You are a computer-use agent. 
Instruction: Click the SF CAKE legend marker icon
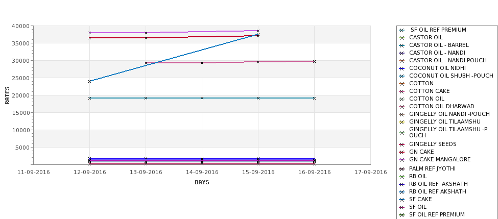402,200
